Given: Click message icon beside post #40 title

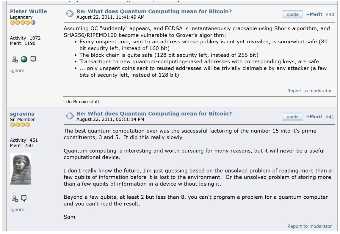Looking at the screenshot, I should 70,14.
